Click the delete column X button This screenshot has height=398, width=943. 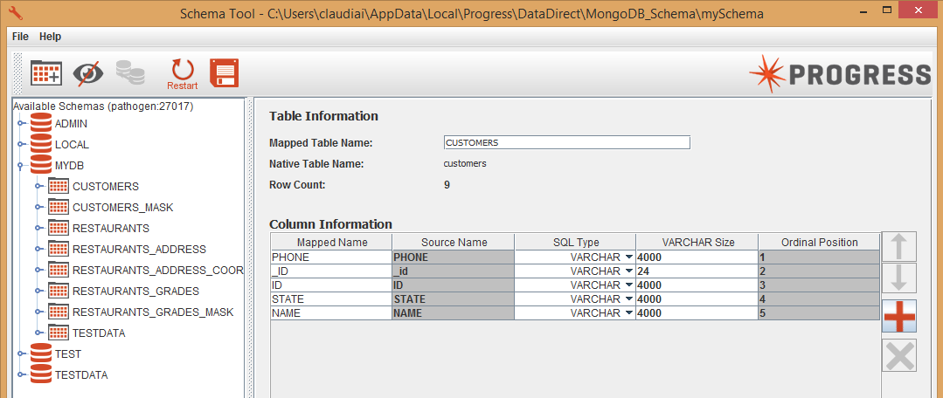point(899,355)
